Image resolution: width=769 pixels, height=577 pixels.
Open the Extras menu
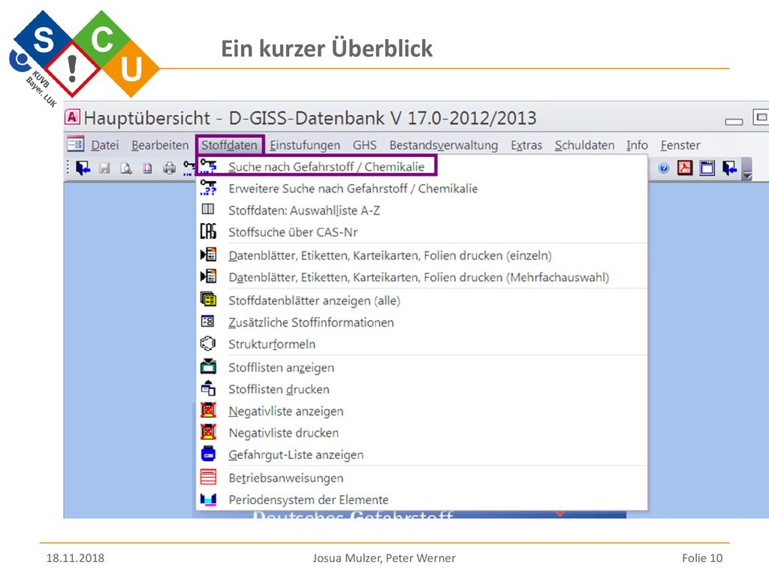coord(526,145)
